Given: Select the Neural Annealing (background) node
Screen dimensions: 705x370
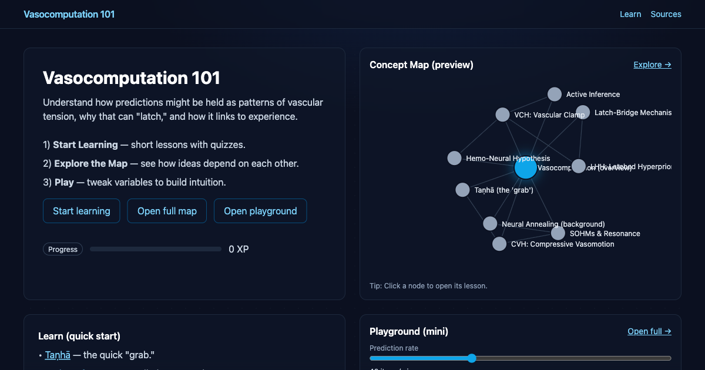Looking at the screenshot, I should [x=490, y=223].
